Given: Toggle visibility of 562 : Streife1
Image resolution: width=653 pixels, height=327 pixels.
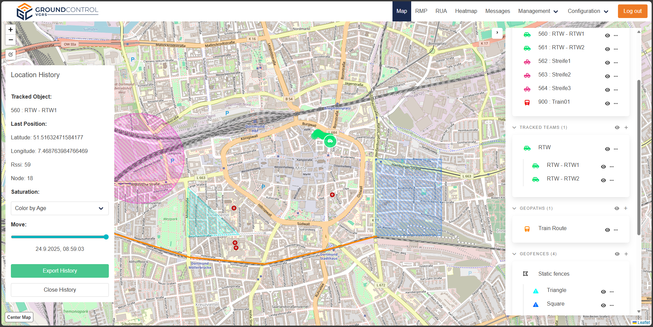Looking at the screenshot, I should click(607, 63).
